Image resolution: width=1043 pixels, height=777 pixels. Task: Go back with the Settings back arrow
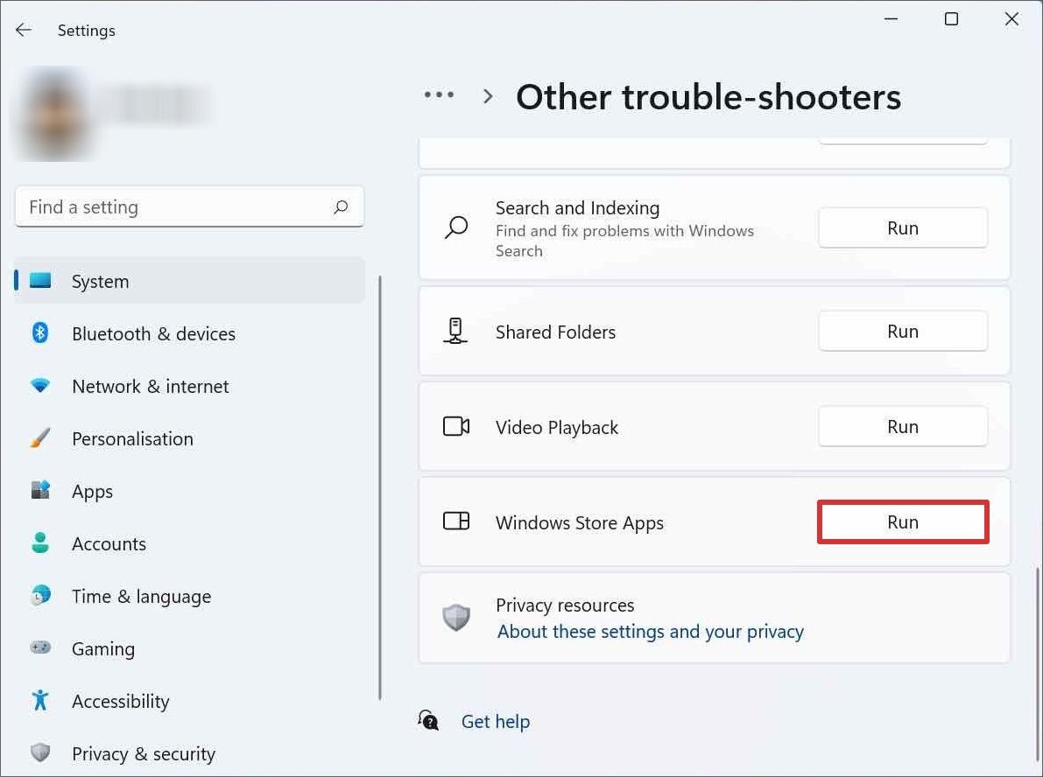click(x=24, y=30)
